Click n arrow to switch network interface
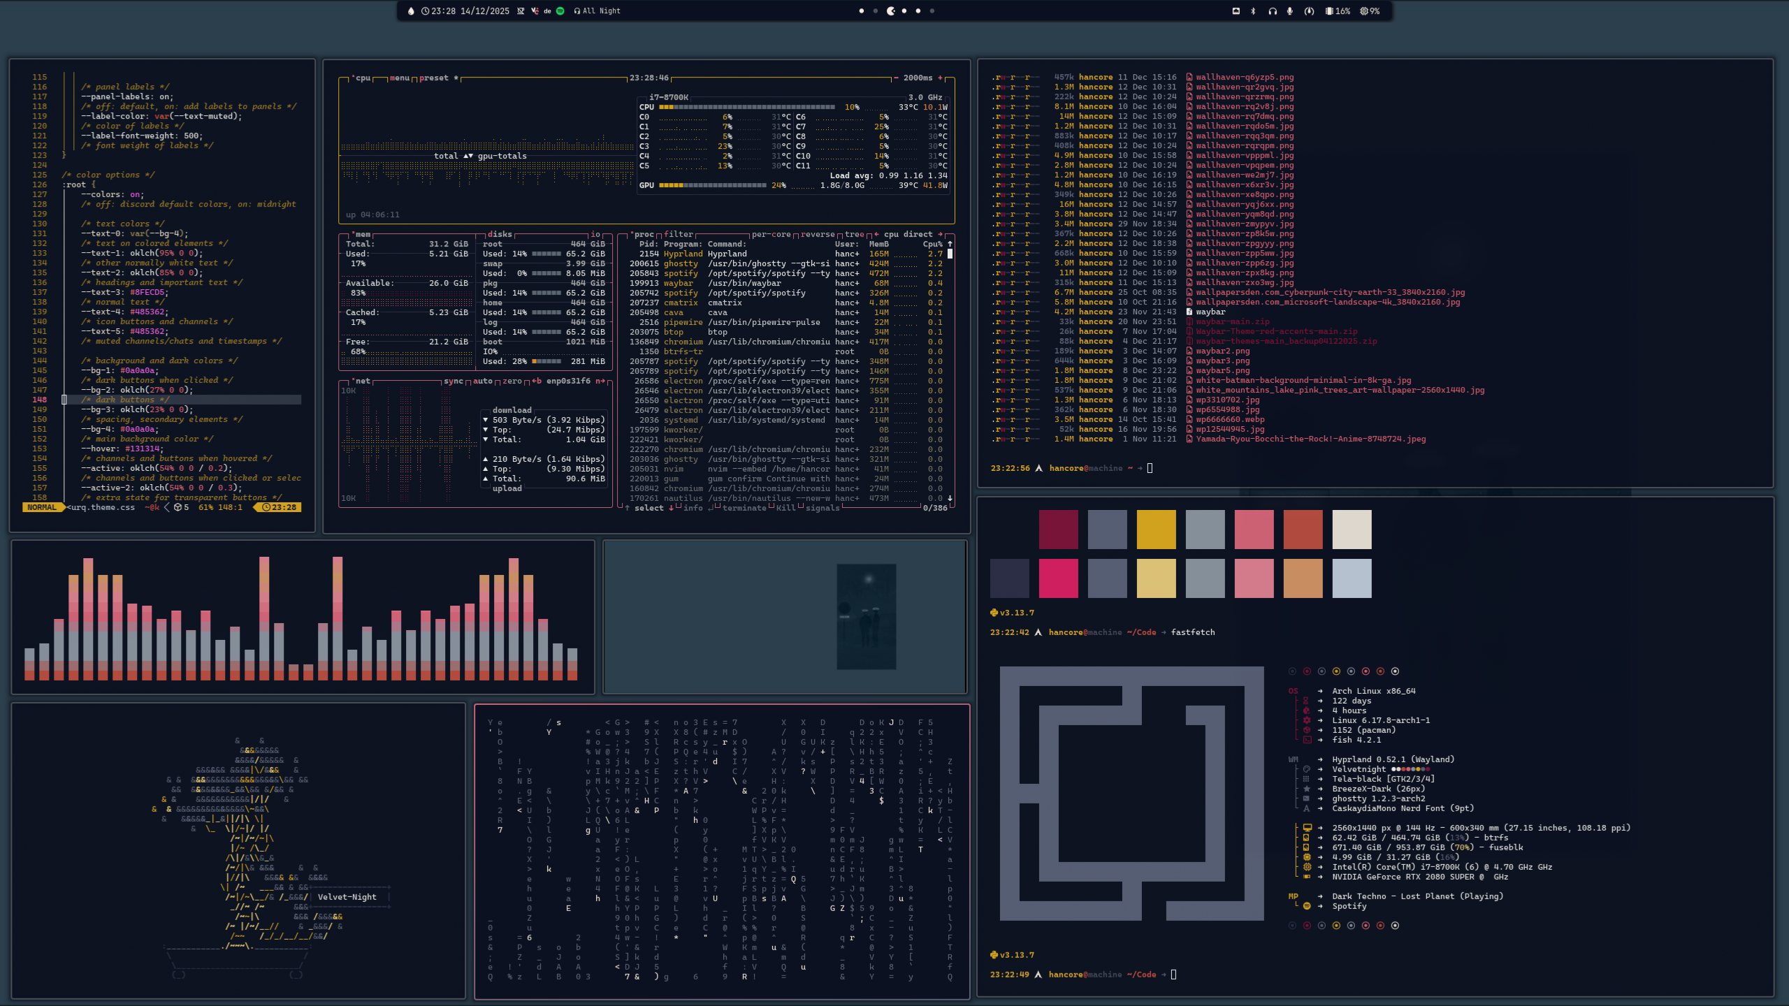This screenshot has width=1789, height=1006. tap(600, 381)
